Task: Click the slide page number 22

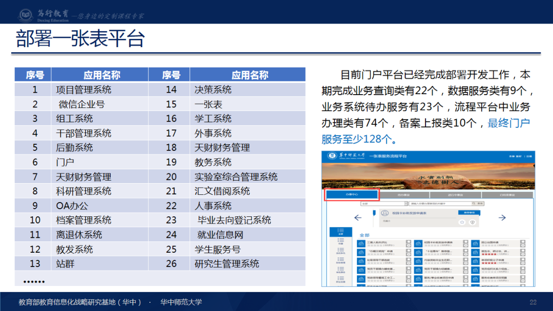Action: pos(533,302)
